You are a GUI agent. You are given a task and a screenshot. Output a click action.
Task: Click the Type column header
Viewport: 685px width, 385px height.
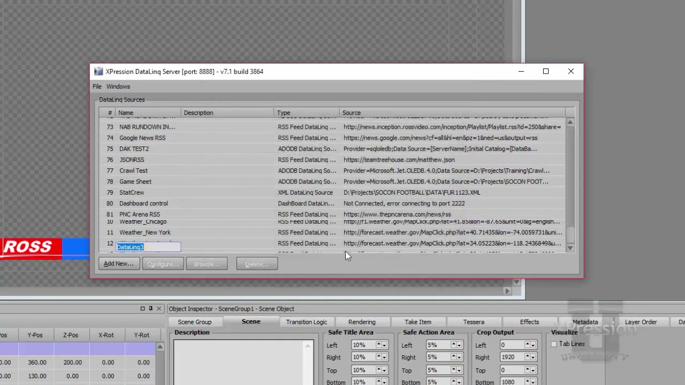[307, 113]
